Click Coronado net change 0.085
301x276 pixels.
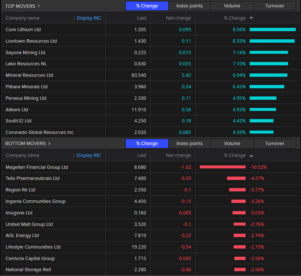tap(185, 132)
